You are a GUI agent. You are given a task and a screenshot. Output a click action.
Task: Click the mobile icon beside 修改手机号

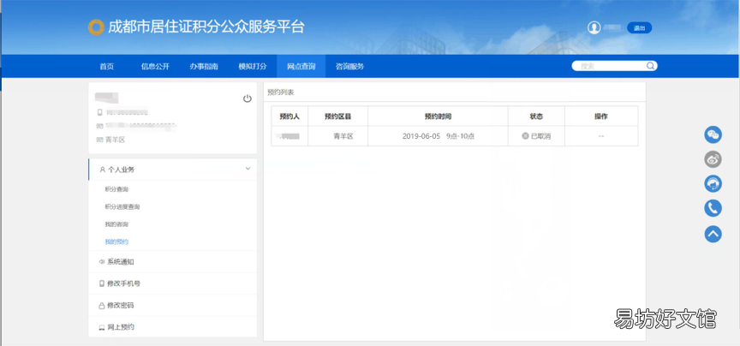tap(101, 283)
